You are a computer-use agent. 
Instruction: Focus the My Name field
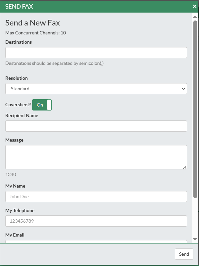[x=96, y=197]
